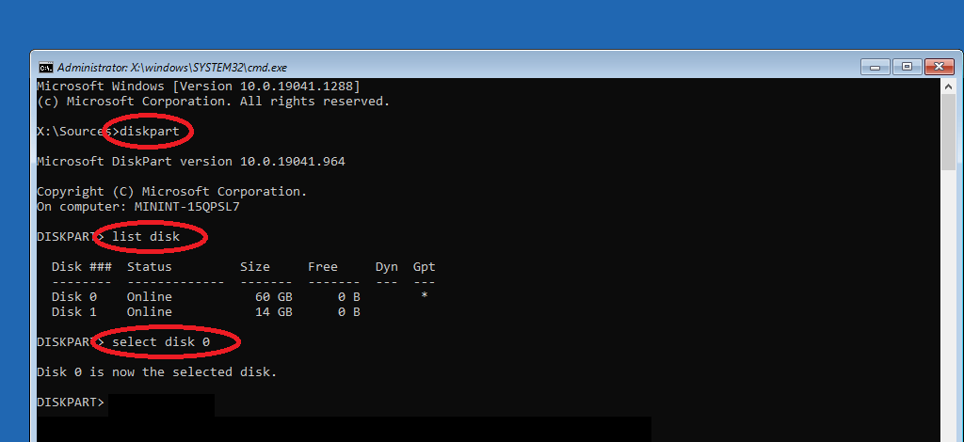Click the circled select disk 0 command
This screenshot has height=442, width=964.
[x=161, y=342]
